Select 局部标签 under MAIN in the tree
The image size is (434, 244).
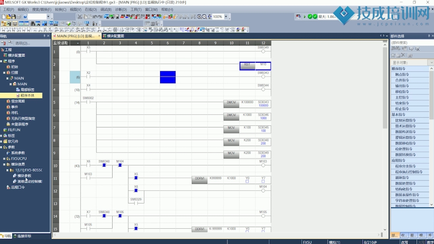[x=27, y=90]
